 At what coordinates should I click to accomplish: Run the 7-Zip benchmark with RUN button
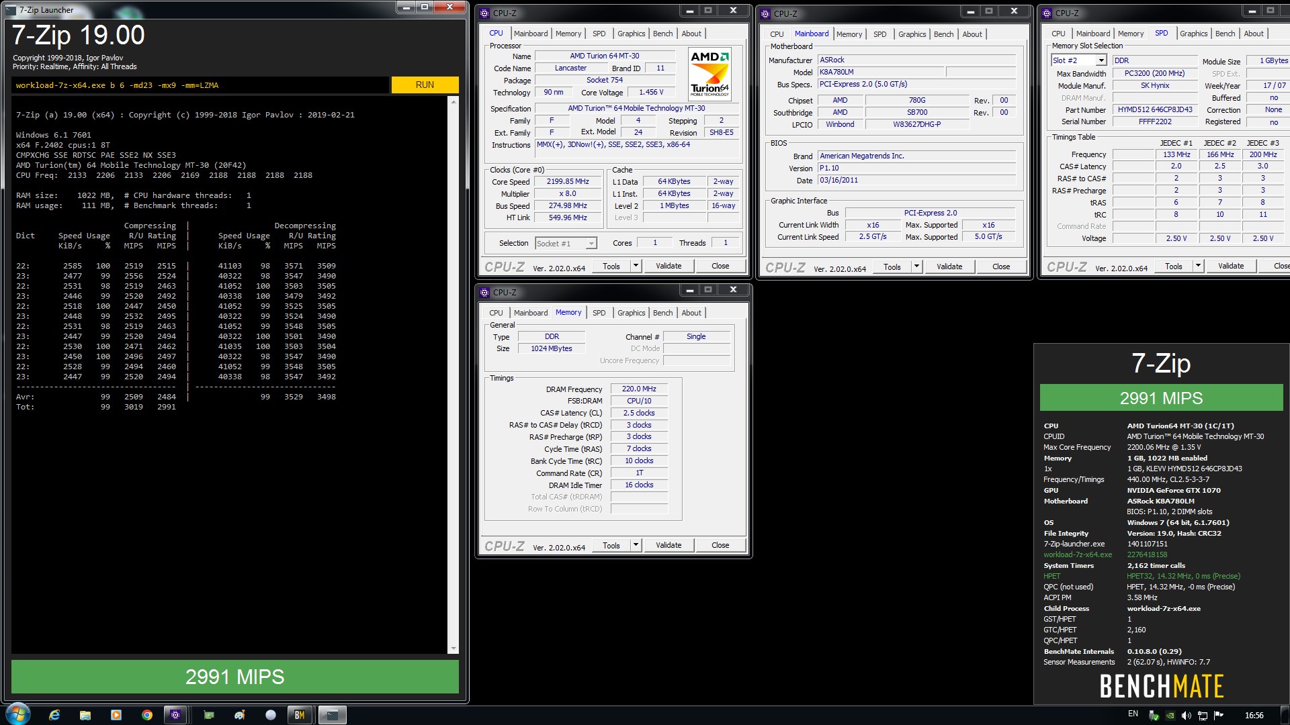coord(425,85)
